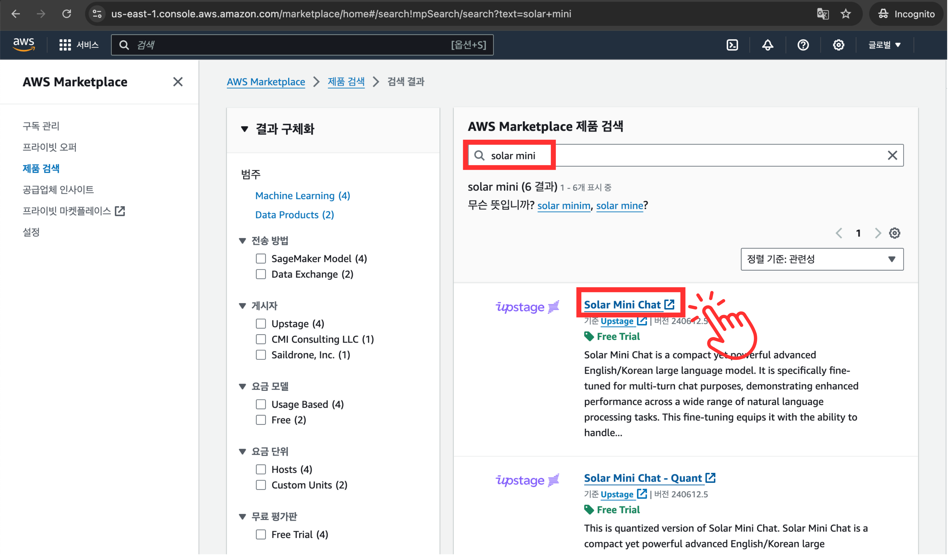Screen dimensions: 948x555
Task: Open 프라이빗 오퍼 in the sidebar
Action: tap(49, 147)
